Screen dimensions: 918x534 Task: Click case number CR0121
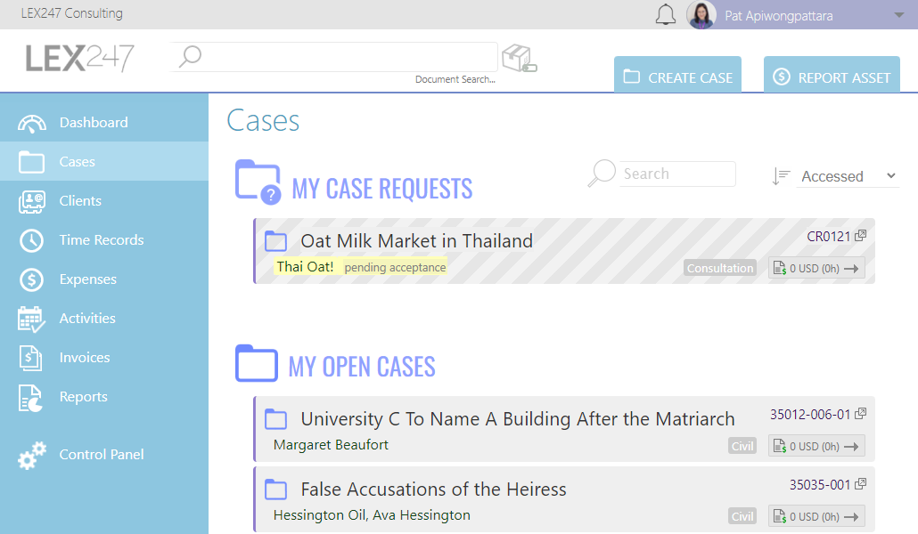(x=828, y=236)
